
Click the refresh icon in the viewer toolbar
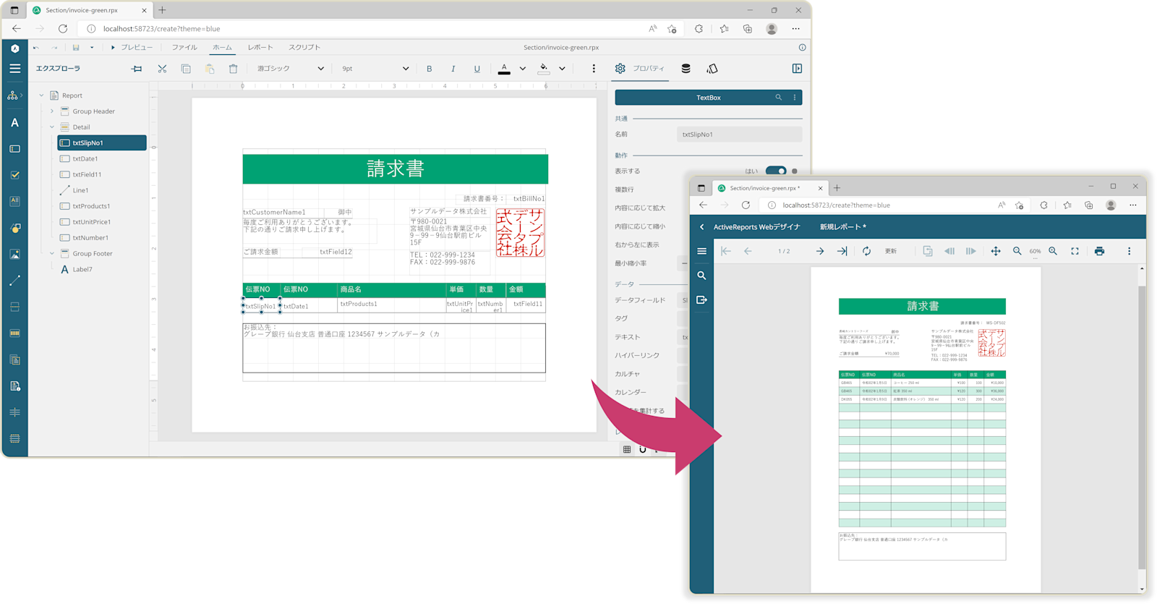tap(866, 251)
